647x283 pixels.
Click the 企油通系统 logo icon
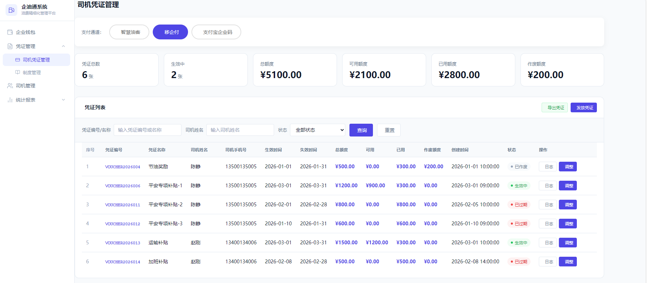(11, 10)
